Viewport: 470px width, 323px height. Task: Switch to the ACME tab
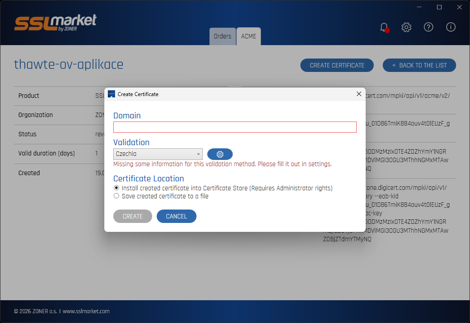(x=248, y=36)
